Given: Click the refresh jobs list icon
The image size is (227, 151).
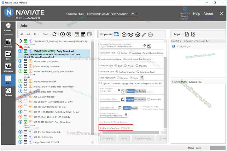Looking at the screenshot, I should (55, 34).
